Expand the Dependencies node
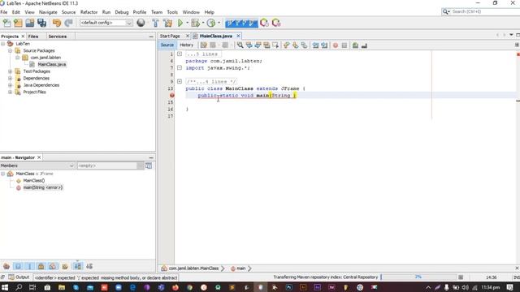Screen dimensions: 520x292 [x=10, y=78]
